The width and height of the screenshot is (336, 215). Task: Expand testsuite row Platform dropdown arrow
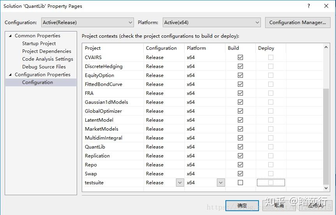tap(221, 182)
